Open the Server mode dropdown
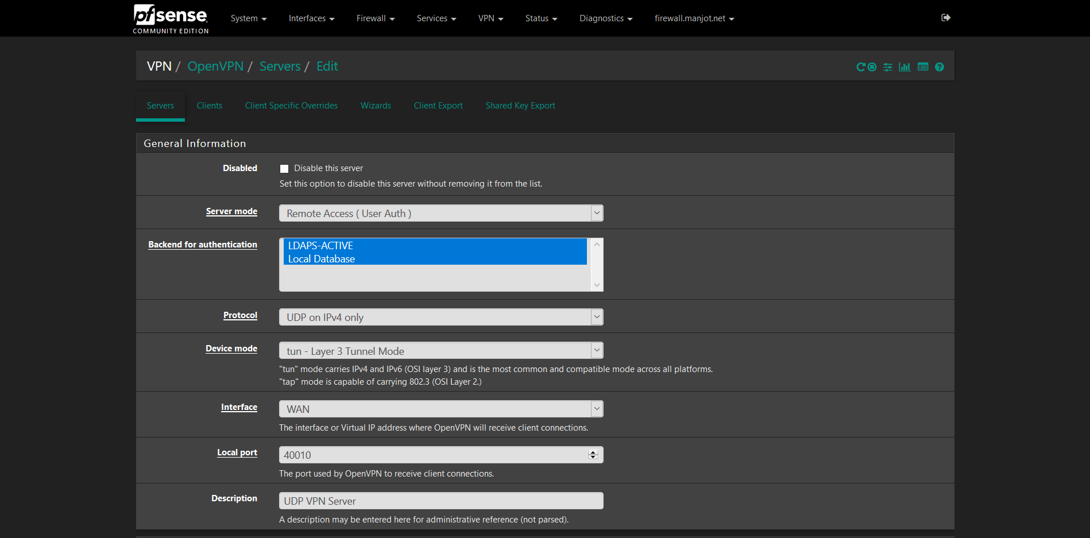Image resolution: width=1090 pixels, height=538 pixels. pyautogui.click(x=441, y=213)
